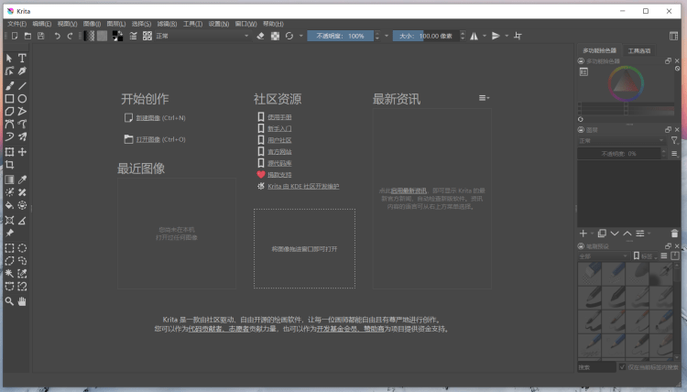Click the 启用最新资讯 link

409,191
